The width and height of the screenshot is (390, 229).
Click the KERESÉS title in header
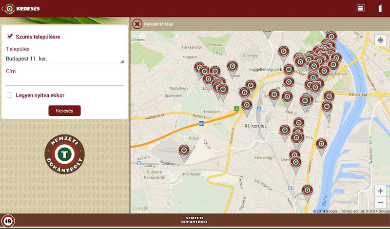[28, 9]
